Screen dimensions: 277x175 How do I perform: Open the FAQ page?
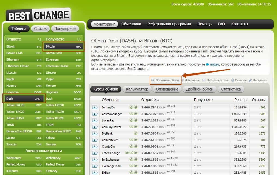[x=221, y=24]
